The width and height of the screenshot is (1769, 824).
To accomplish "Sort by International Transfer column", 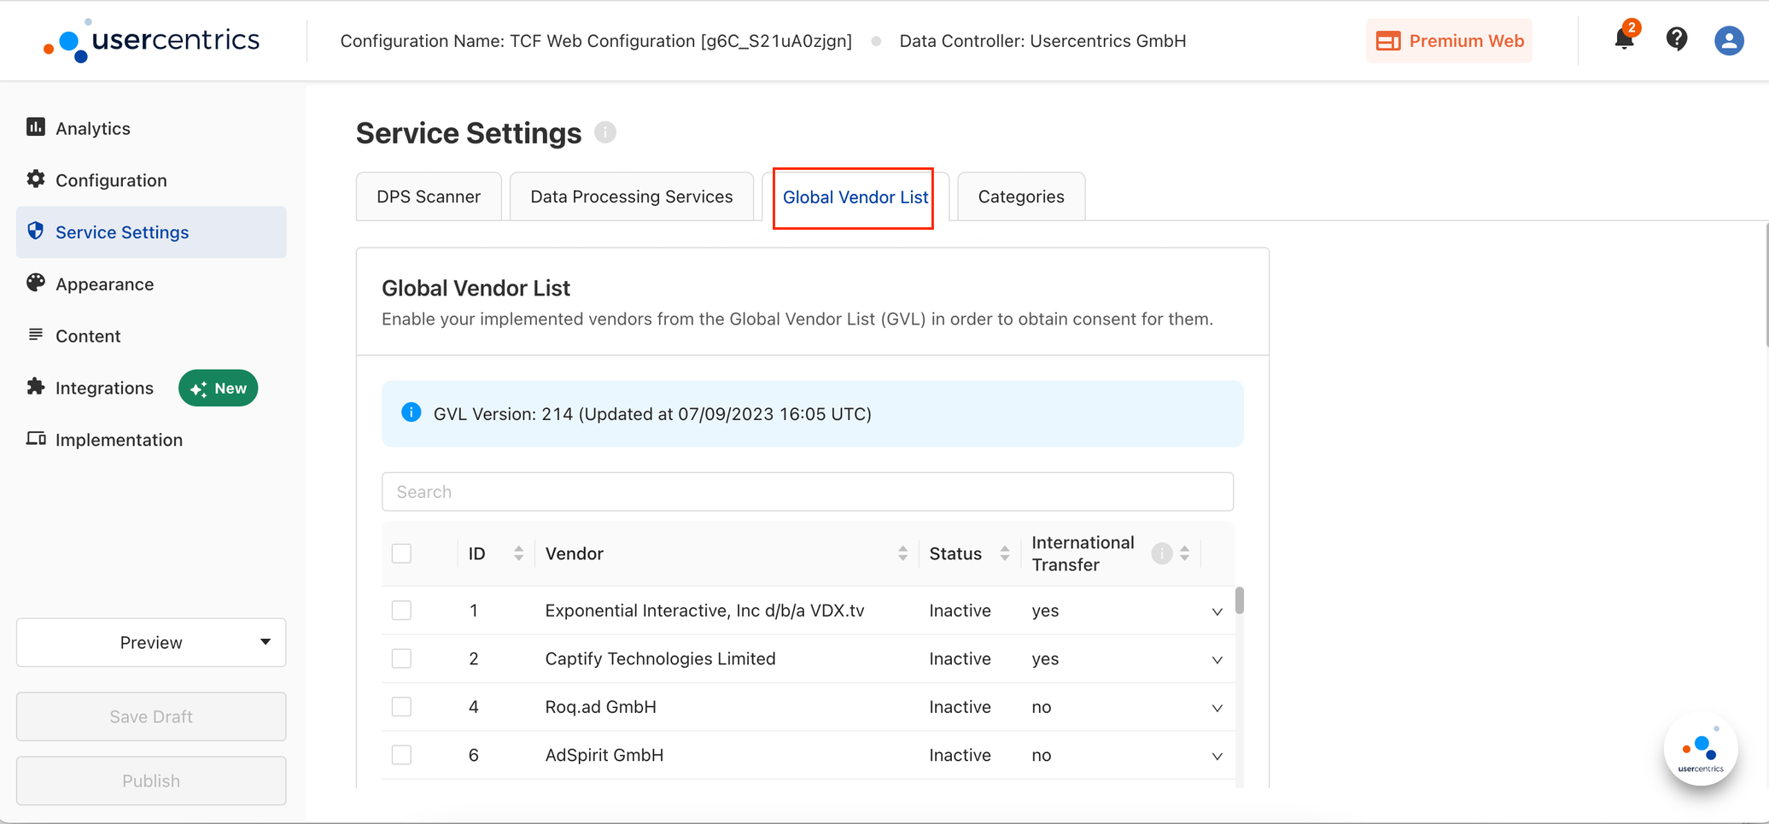I will pos(1184,553).
